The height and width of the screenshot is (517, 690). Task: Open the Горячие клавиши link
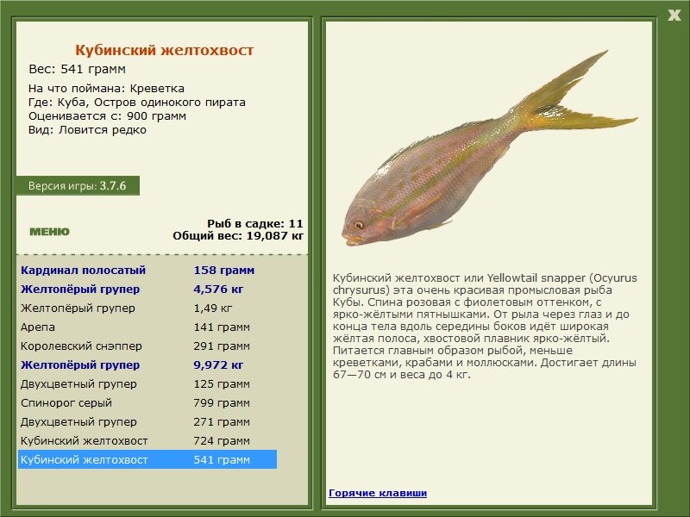click(378, 493)
